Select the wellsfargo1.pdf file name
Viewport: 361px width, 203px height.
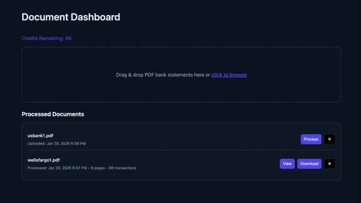44,160
